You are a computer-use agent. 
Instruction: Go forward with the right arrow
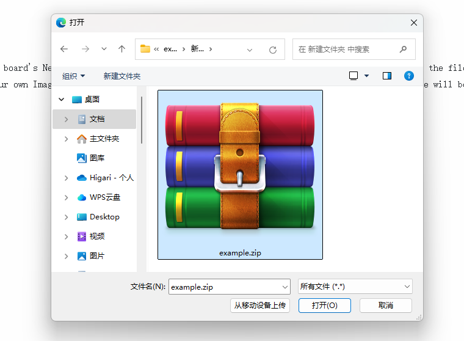[85, 49]
